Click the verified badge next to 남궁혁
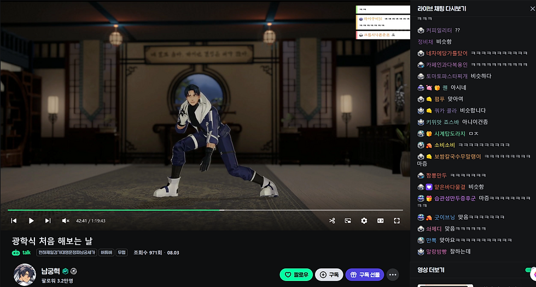Viewport: 536px width, 287px height. click(x=65, y=271)
